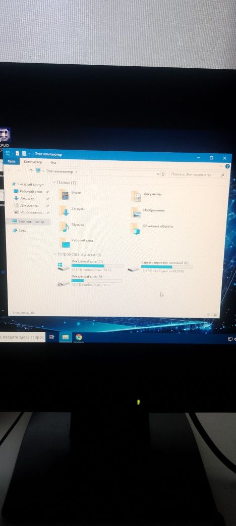
Task: Click the Windows search box in taskbar
Action: click(x=22, y=337)
